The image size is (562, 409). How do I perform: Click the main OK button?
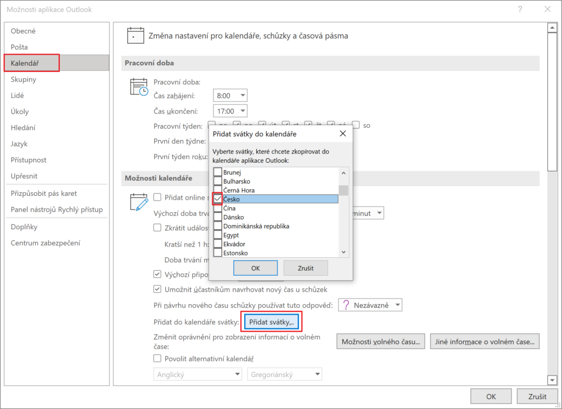[x=491, y=396]
